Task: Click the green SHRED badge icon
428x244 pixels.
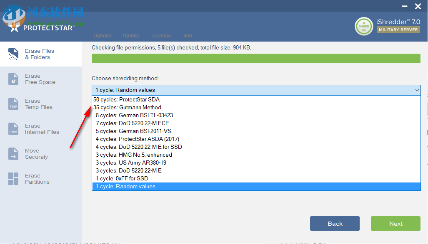Action: [364, 27]
